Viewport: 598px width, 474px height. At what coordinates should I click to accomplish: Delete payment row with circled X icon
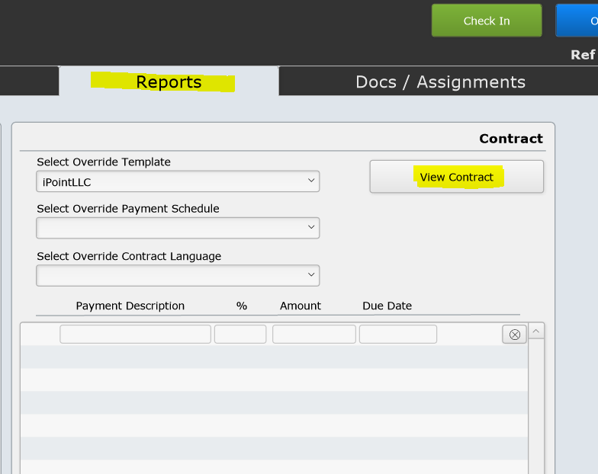click(x=514, y=334)
